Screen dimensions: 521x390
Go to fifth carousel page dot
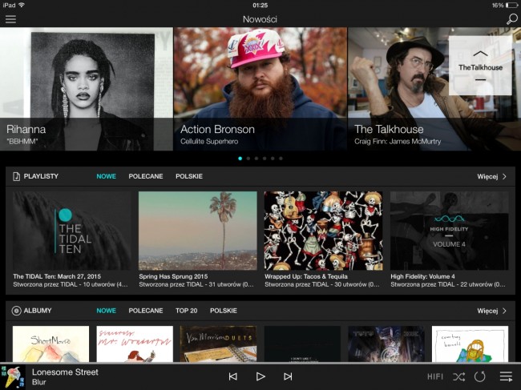[x=273, y=159]
